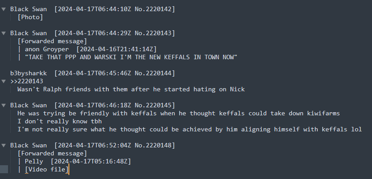Open the [Video file] attachment from Pelly
The width and height of the screenshot is (372, 179).
[x=47, y=169]
